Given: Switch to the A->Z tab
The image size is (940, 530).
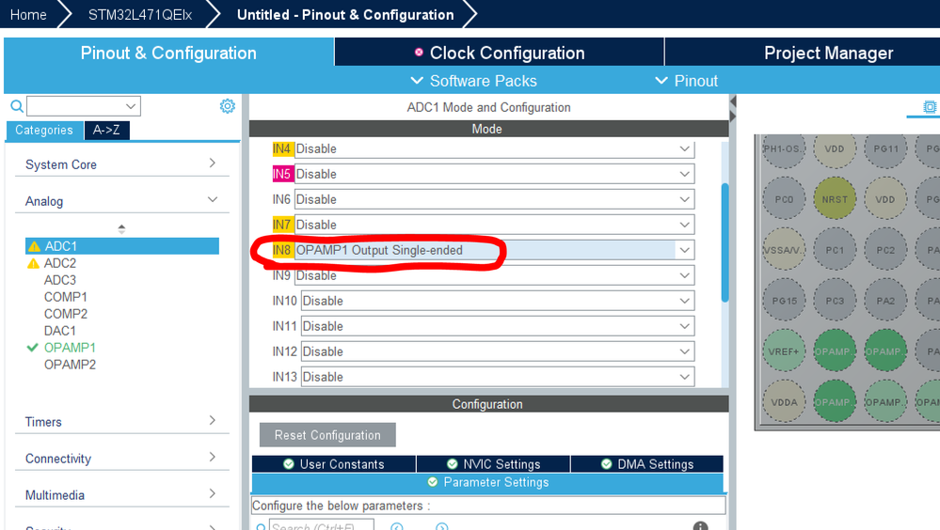Looking at the screenshot, I should click(x=106, y=130).
